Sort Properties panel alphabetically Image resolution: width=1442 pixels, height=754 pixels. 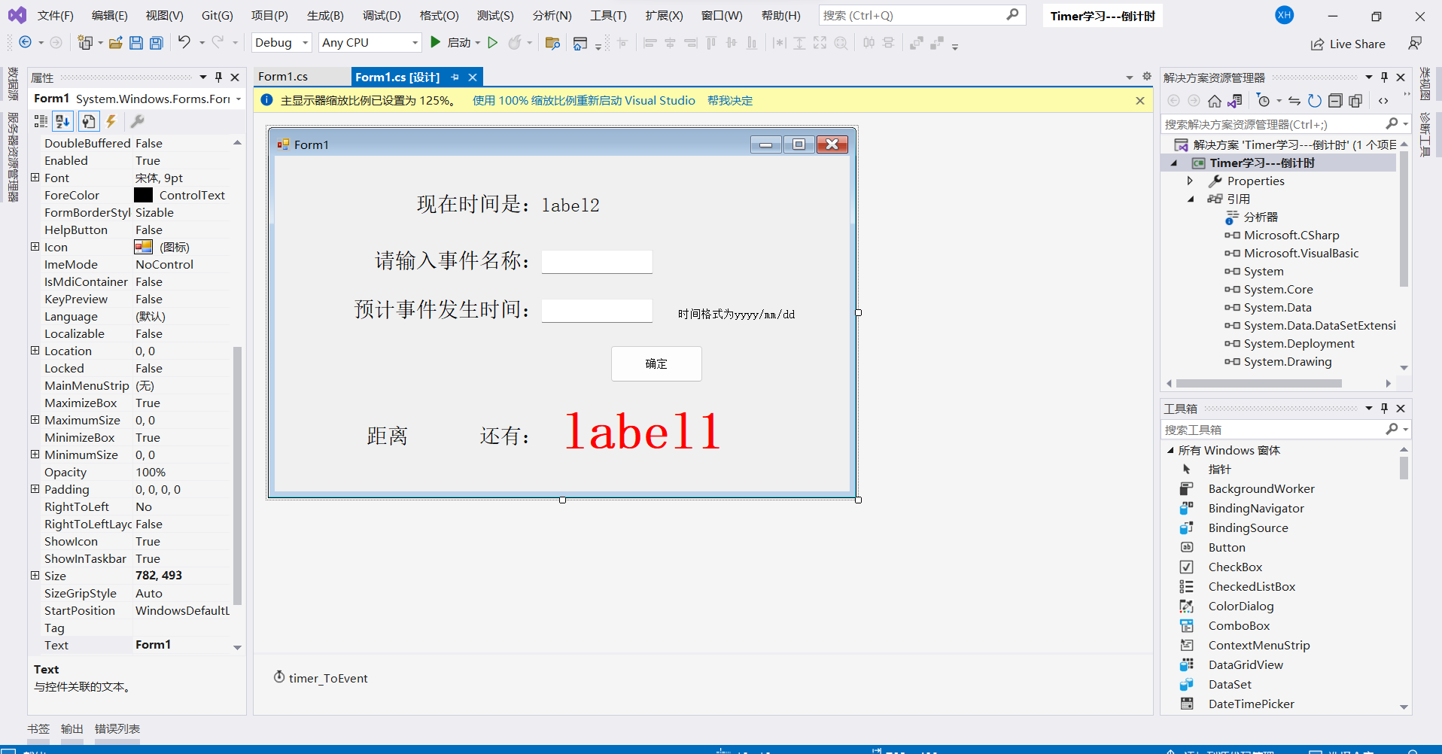click(x=62, y=121)
